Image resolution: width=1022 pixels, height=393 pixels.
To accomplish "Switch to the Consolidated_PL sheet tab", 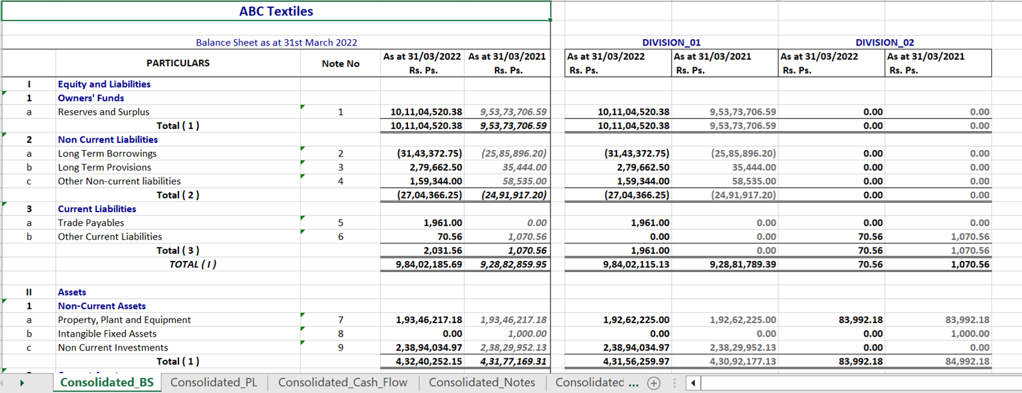I will (214, 383).
